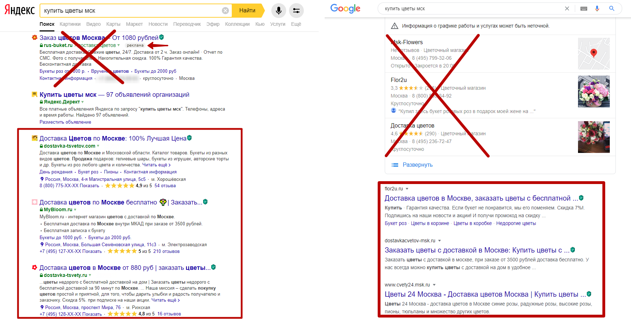Expand dropdown arrow next to www.cvety24.msk.ru

coord(434,285)
